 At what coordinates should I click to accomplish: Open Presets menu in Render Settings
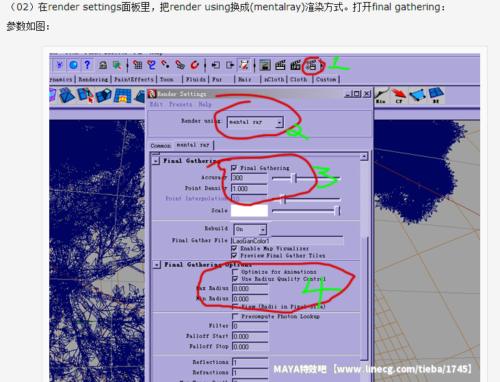tap(181, 104)
